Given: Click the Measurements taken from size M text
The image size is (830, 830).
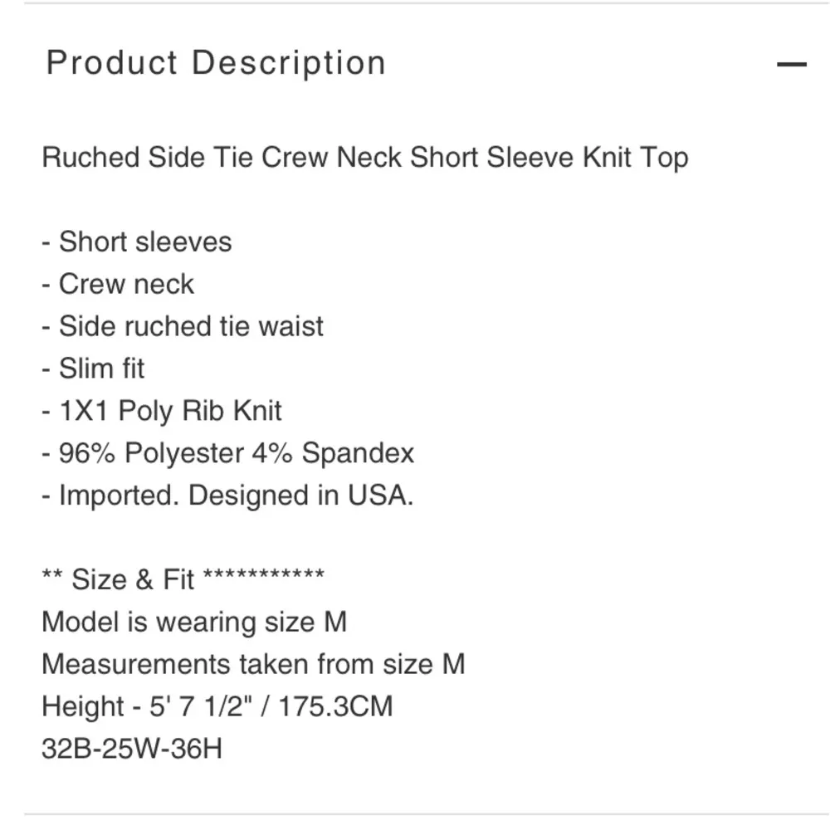Looking at the screenshot, I should click(253, 664).
